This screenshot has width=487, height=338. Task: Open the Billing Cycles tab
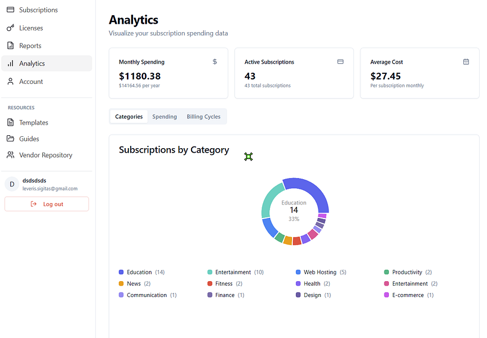pyautogui.click(x=203, y=117)
